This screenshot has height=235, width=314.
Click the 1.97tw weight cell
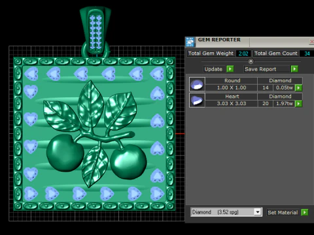point(284,104)
